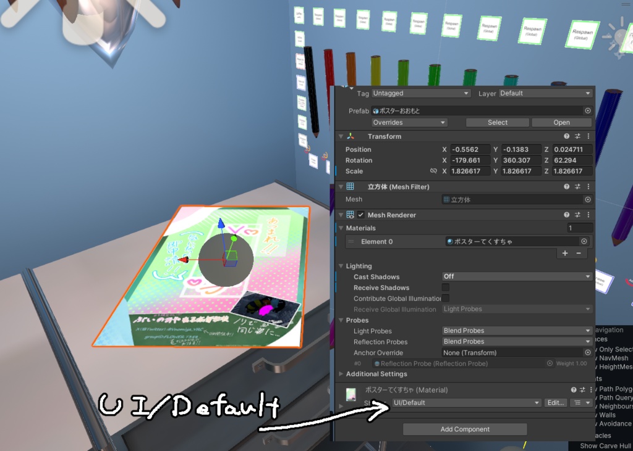
Task: Collapse the Mesh Filter foldout arrow
Action: coord(341,186)
